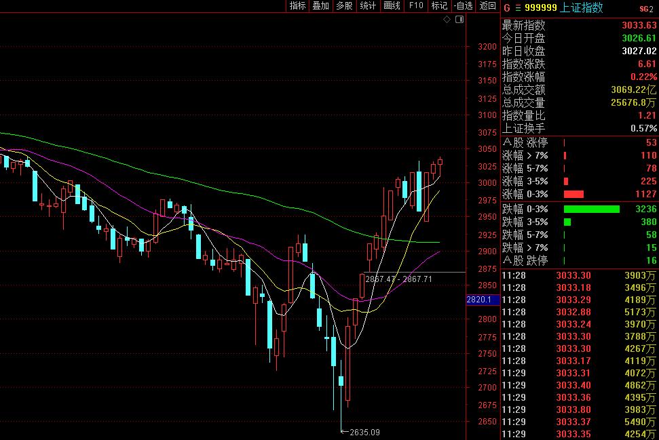Click the A股 涨停 row count 53

tap(651, 143)
